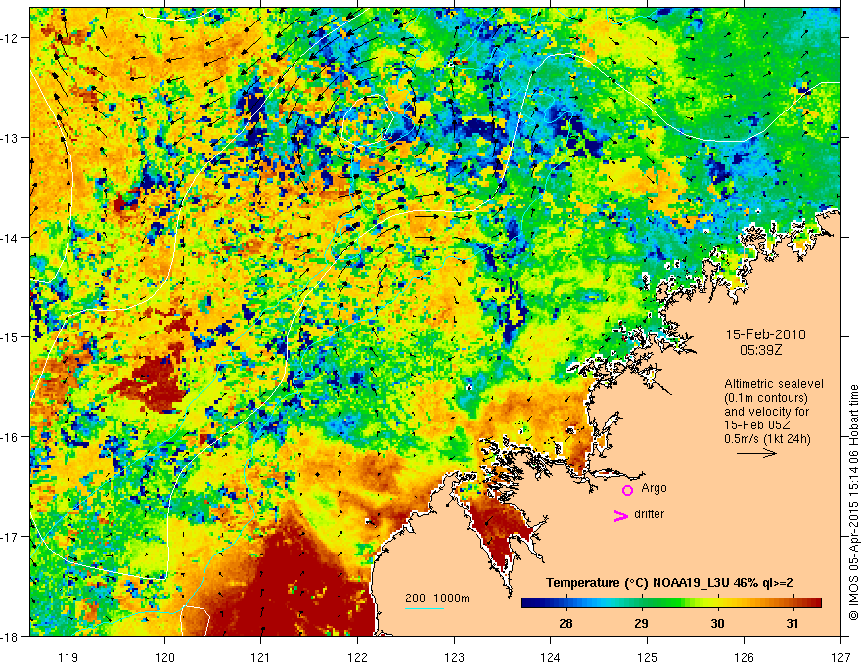Click the latitude axis label -13

coord(10,138)
